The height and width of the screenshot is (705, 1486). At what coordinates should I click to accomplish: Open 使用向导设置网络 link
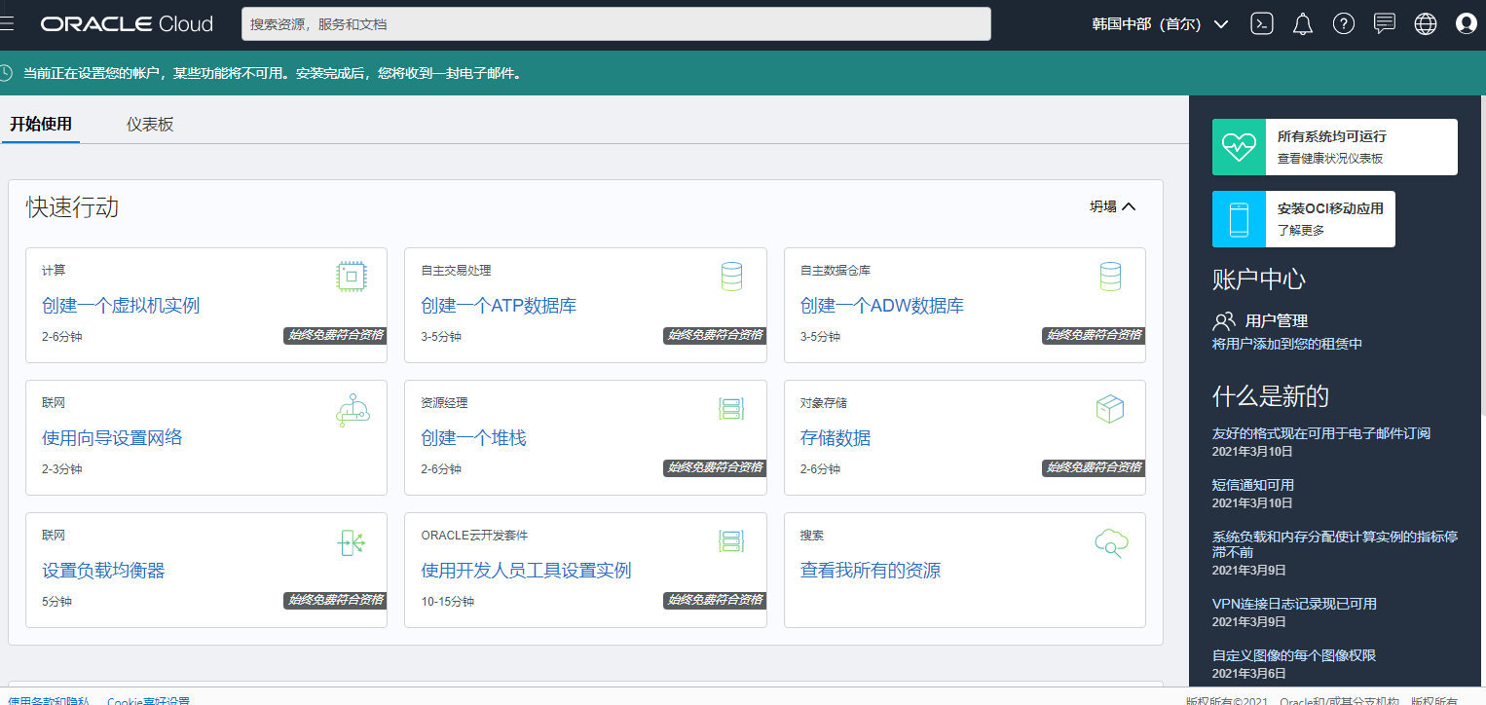(x=112, y=438)
